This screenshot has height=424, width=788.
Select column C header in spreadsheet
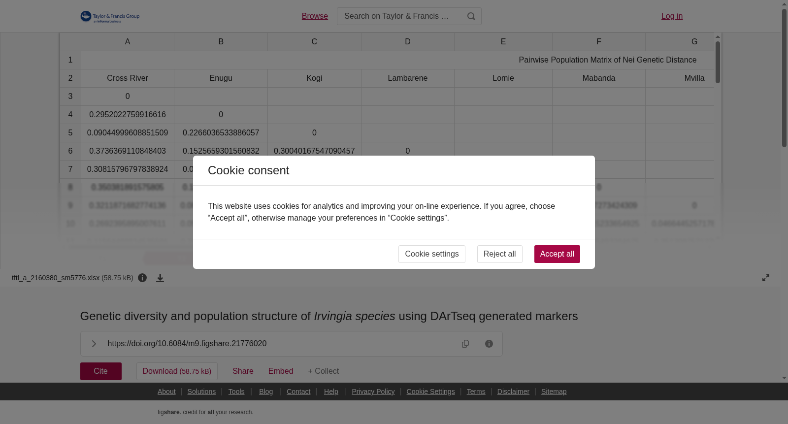(314, 42)
